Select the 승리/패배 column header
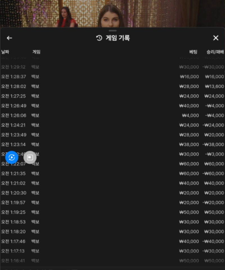 click(x=215, y=52)
